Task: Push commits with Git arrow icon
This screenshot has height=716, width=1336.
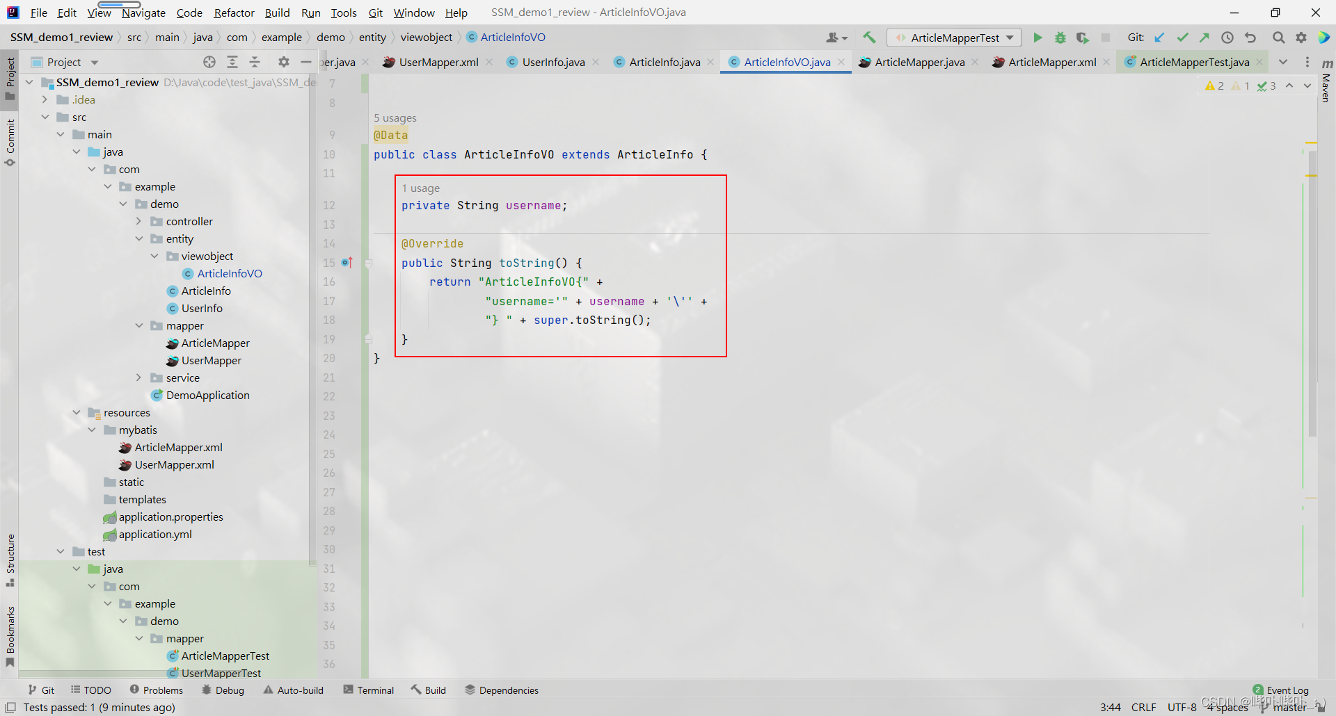Action: tap(1204, 38)
